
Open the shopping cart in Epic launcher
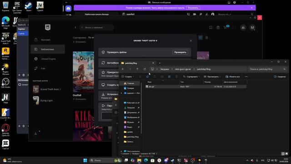(226, 27)
